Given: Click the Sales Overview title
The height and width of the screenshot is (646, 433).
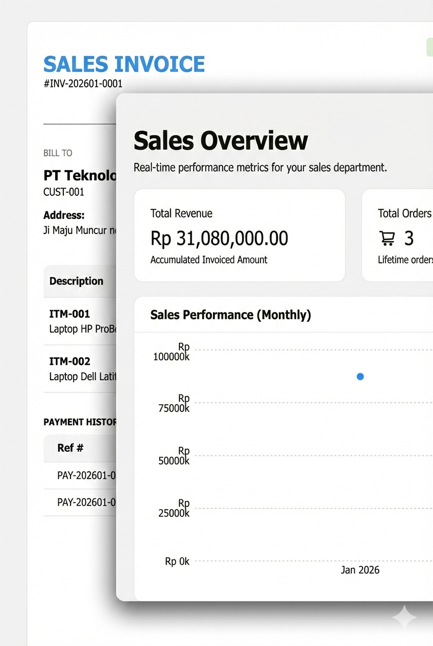Looking at the screenshot, I should click(221, 141).
